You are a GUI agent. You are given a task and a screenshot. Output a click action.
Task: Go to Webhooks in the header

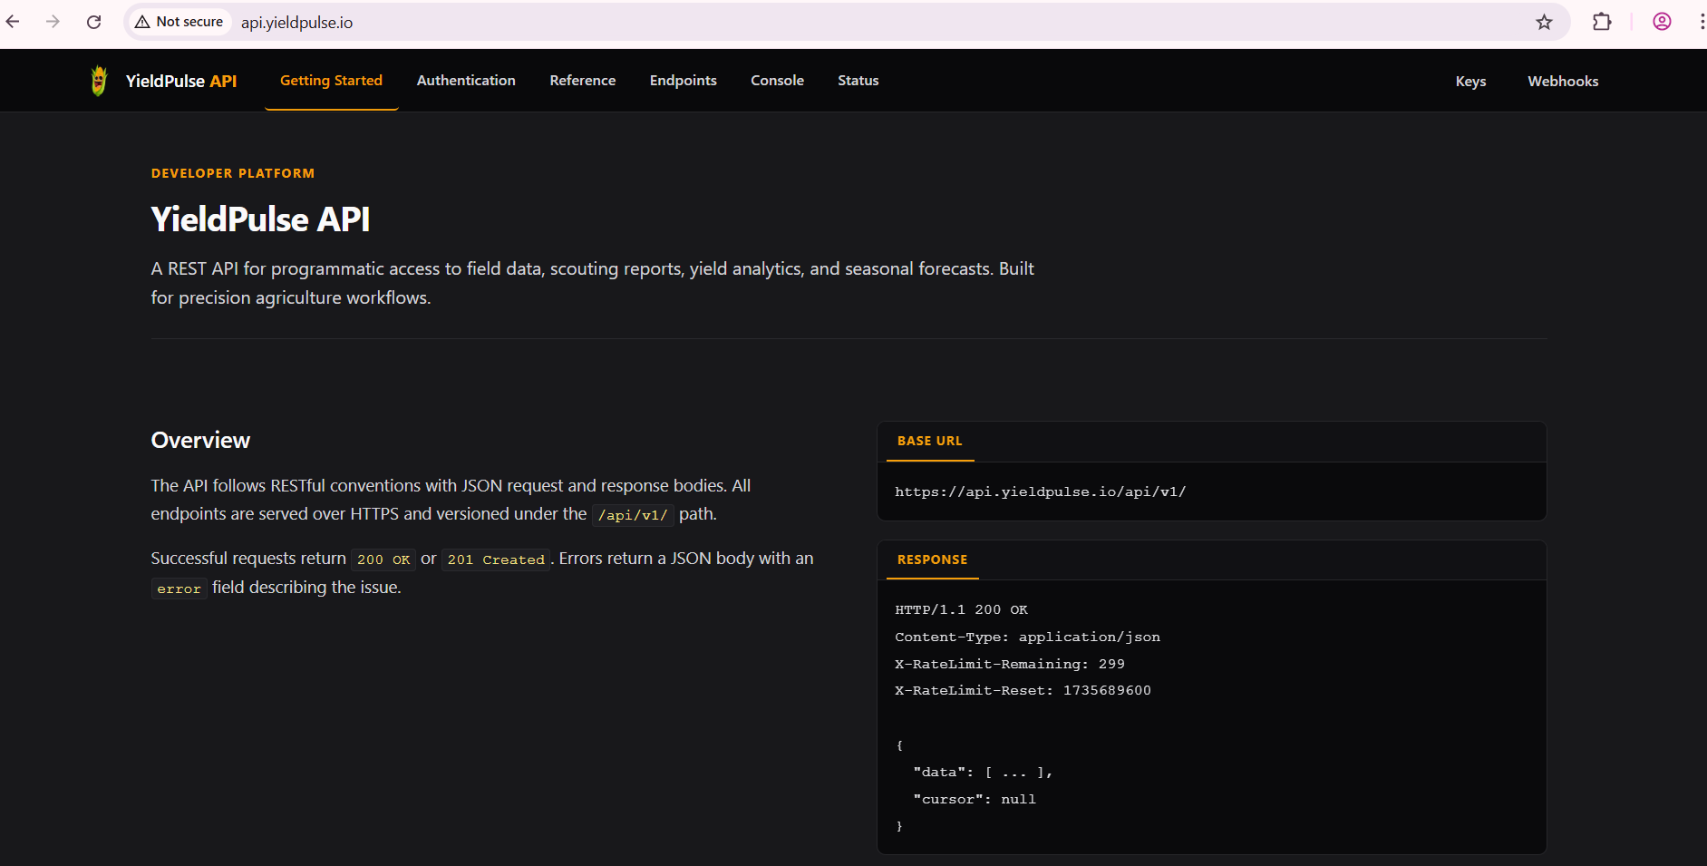click(1563, 82)
